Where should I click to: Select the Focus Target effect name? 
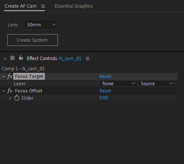click(29, 76)
